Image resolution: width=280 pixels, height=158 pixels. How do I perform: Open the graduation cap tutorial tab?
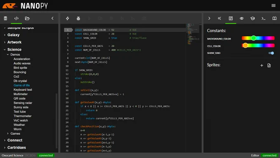coord(252,18)
